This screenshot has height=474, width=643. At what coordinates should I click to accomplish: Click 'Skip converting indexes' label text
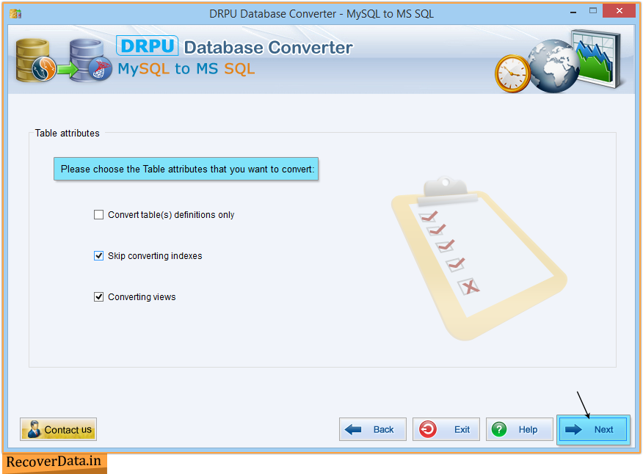(x=155, y=256)
